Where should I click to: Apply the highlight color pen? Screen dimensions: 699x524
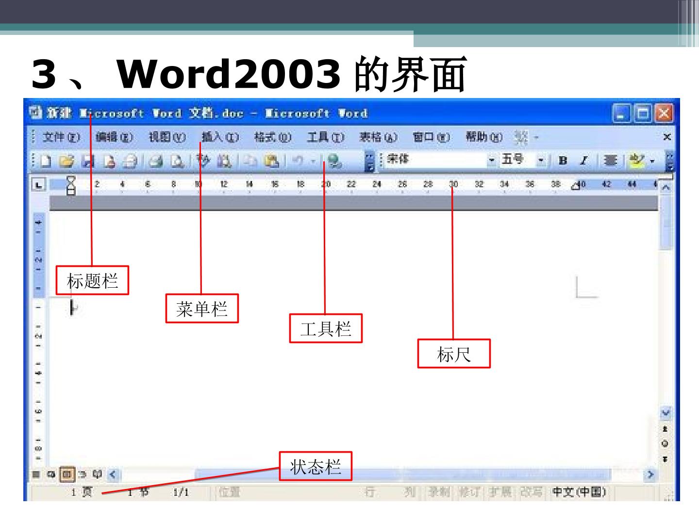pos(636,160)
